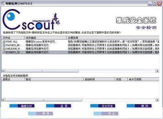The image size is (163, 119).
Task: Select the highlighted BTSENDTO_IE file row
Action: [x=81, y=52]
